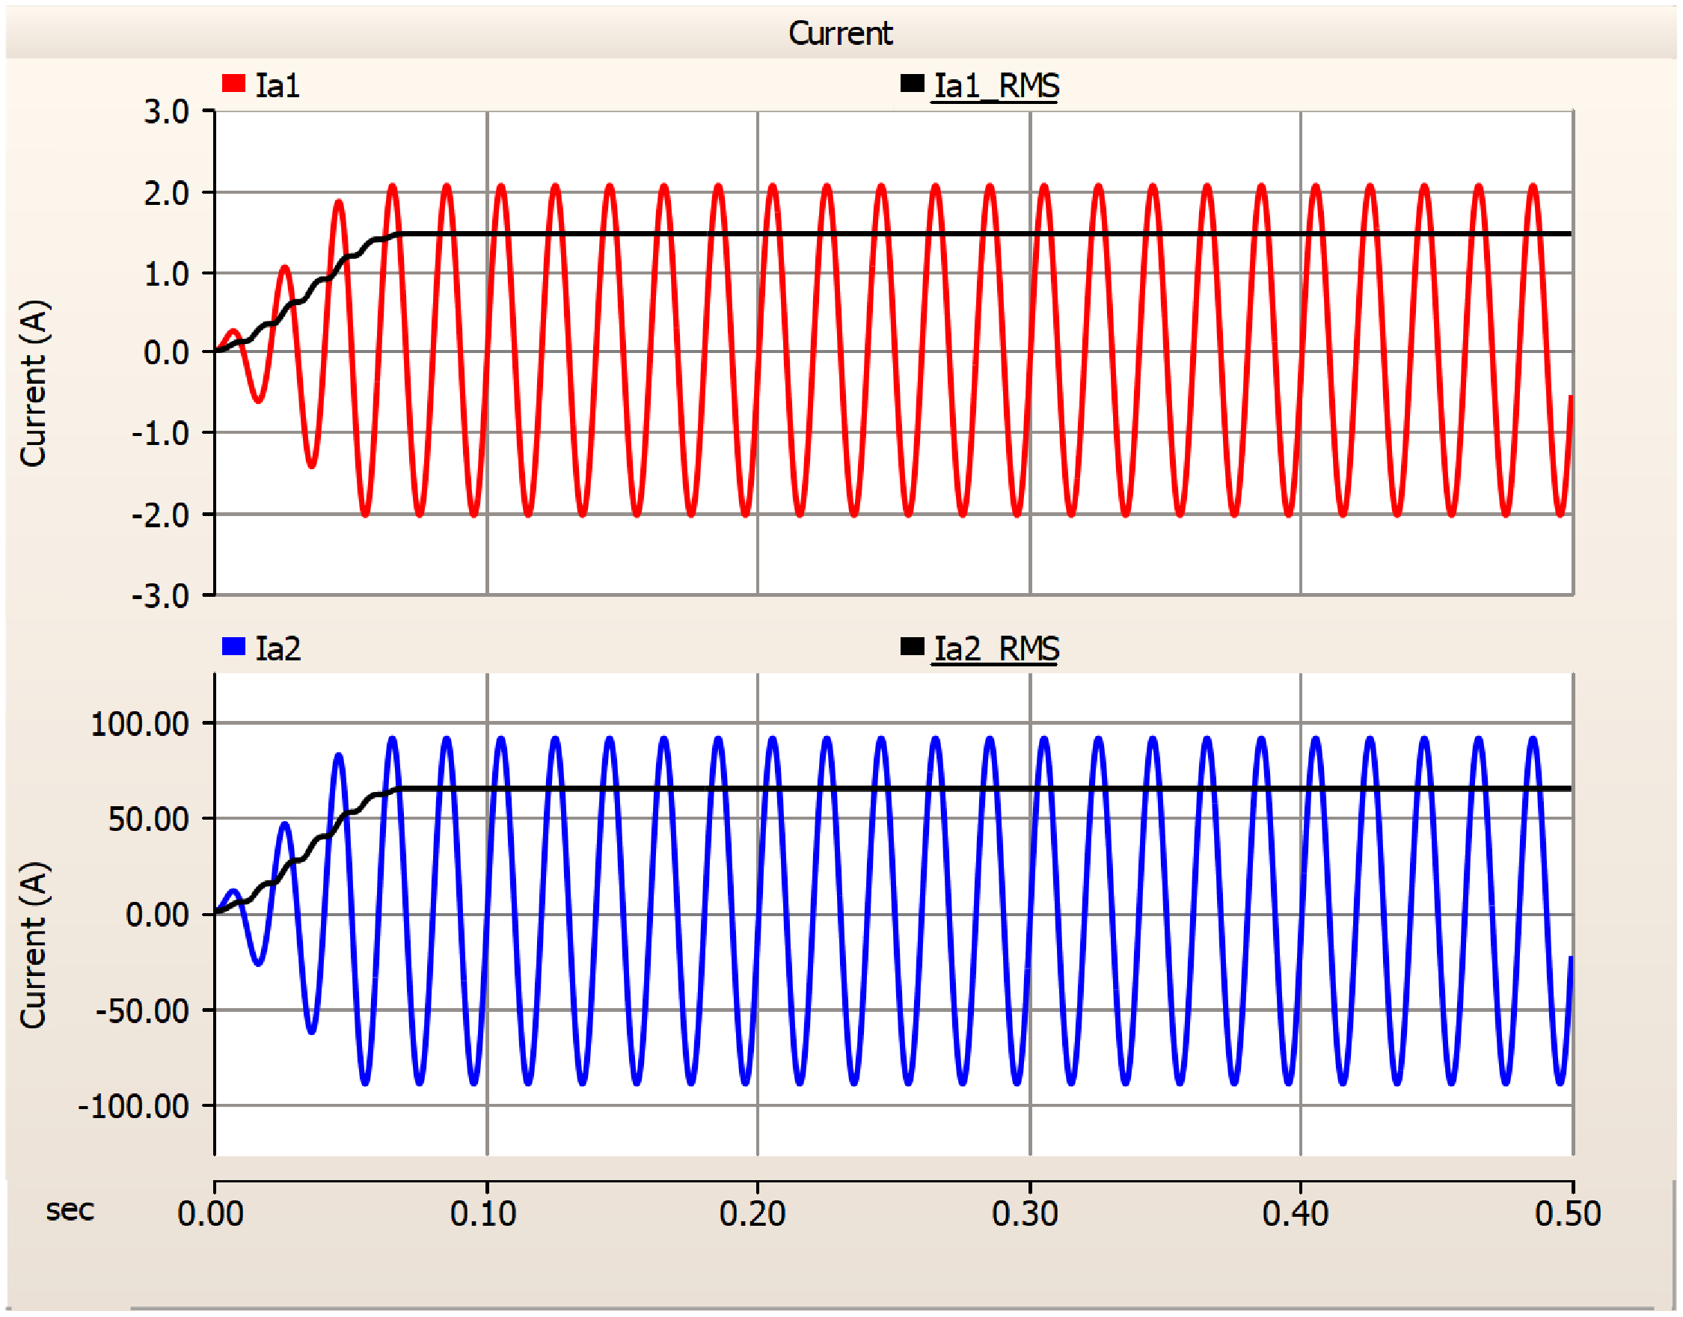Click the 0.50 time axis tick label

pyautogui.click(x=1567, y=1215)
